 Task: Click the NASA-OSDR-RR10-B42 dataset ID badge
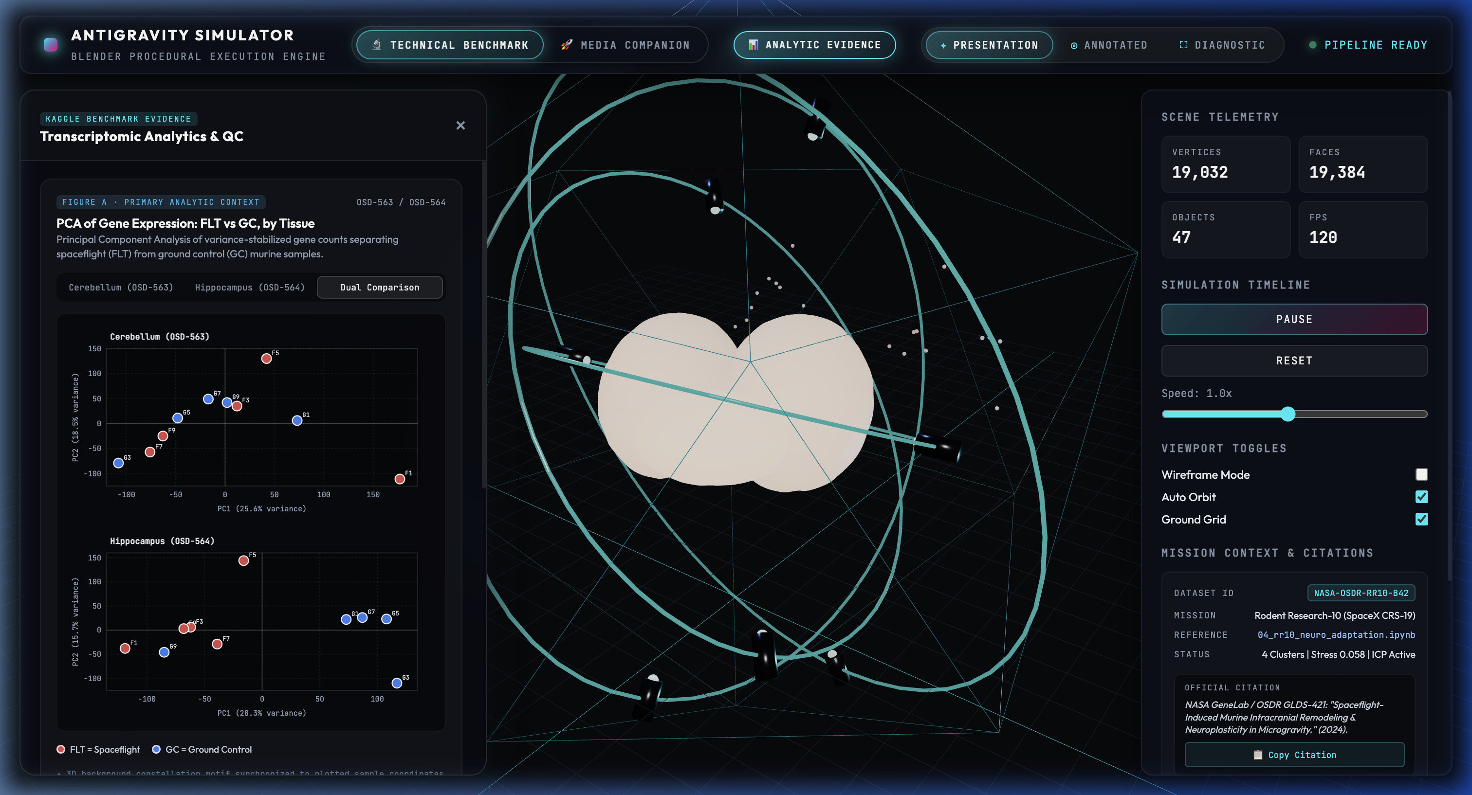tap(1361, 593)
